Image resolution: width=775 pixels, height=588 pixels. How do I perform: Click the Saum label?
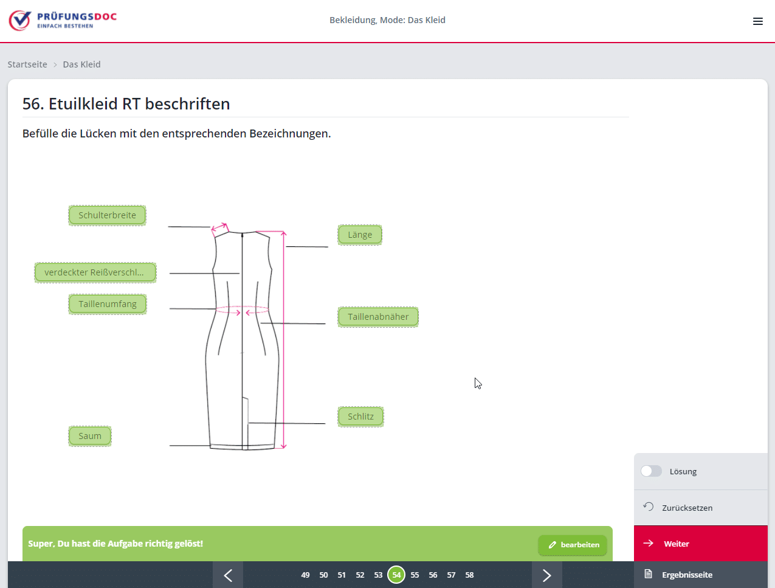[90, 436]
